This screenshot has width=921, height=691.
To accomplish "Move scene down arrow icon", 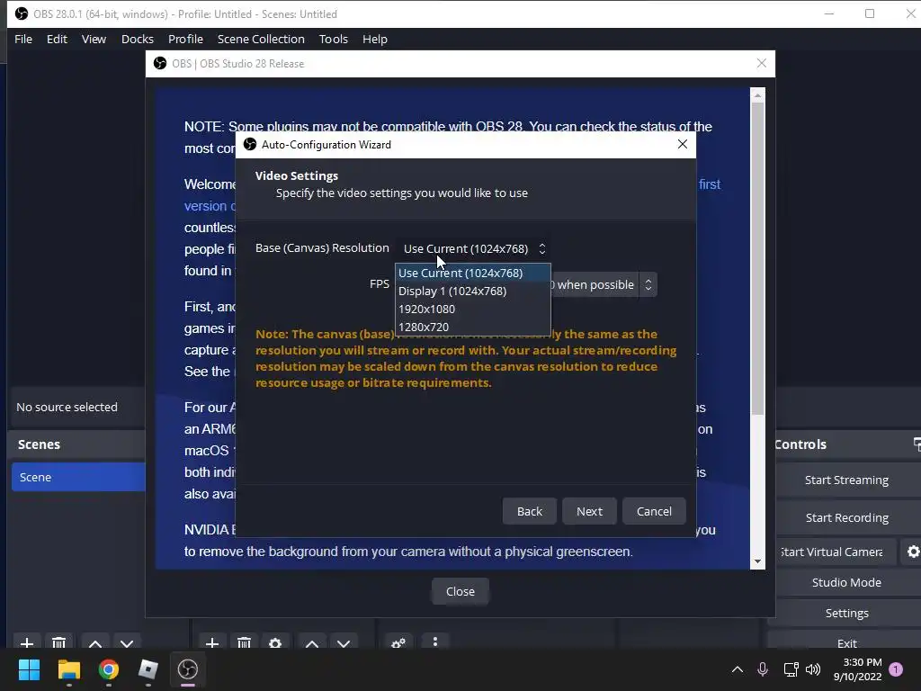I will pyautogui.click(x=127, y=644).
